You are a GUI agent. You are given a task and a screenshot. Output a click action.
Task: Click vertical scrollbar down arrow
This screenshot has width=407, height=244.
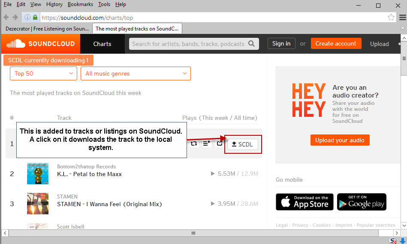[x=404, y=226]
